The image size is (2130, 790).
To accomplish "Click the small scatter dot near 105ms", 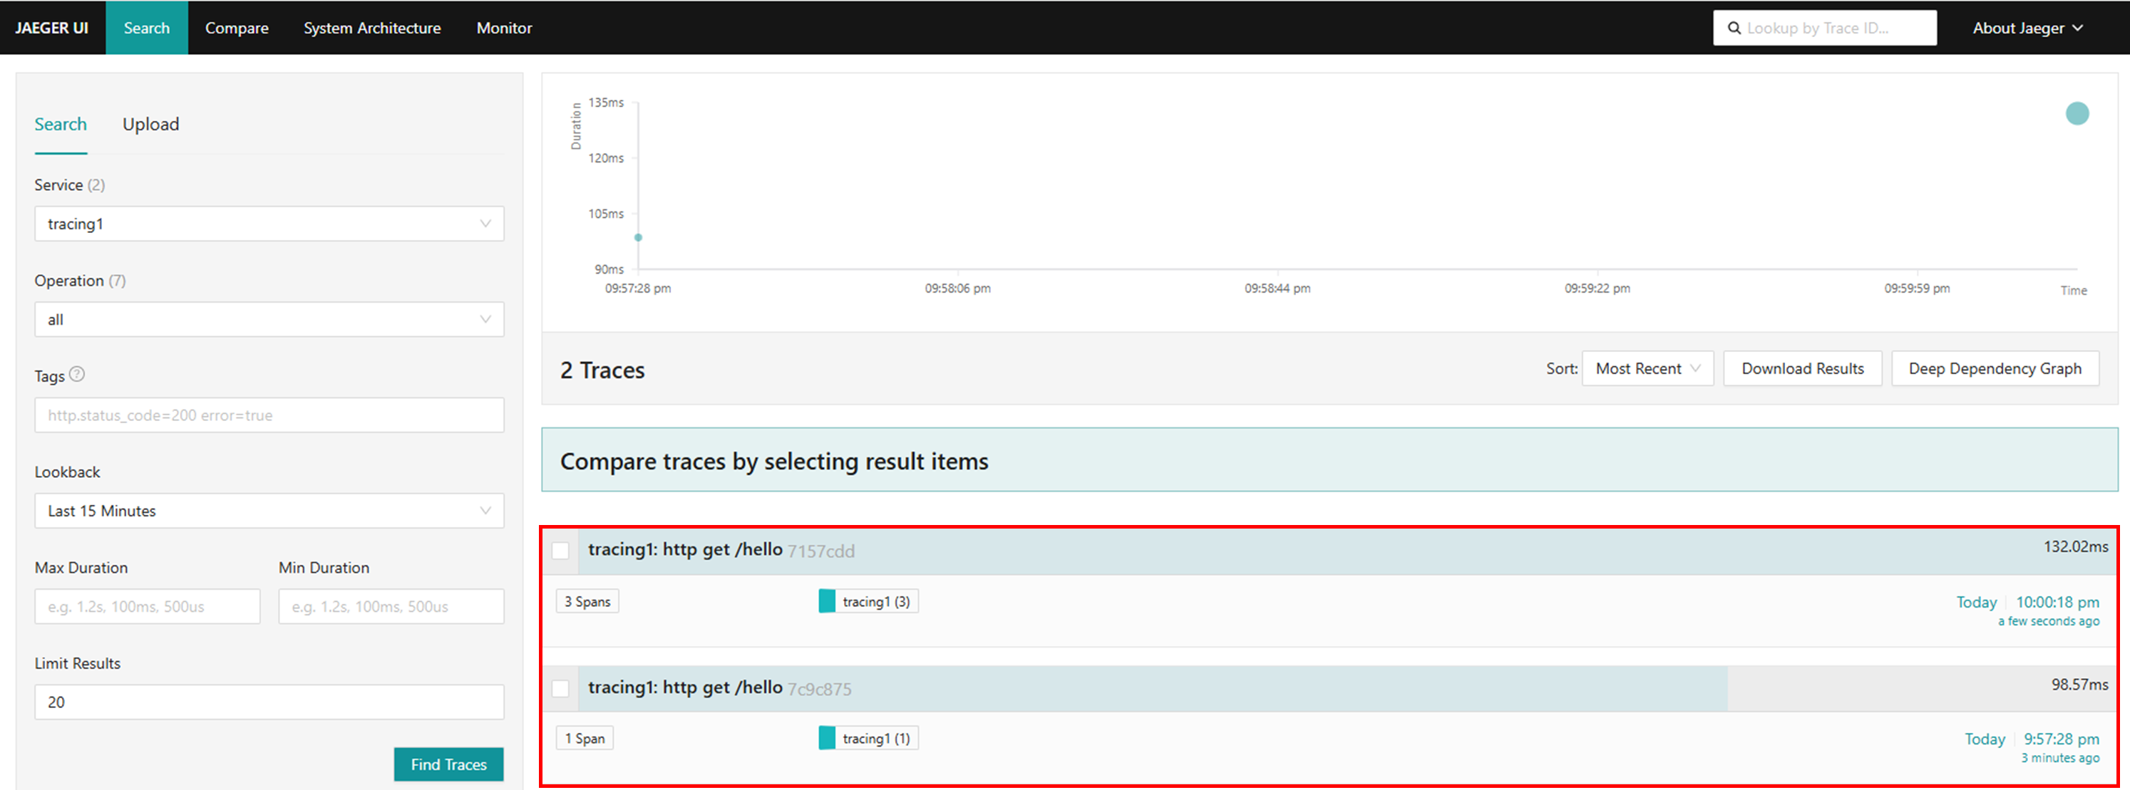I will 638,237.
